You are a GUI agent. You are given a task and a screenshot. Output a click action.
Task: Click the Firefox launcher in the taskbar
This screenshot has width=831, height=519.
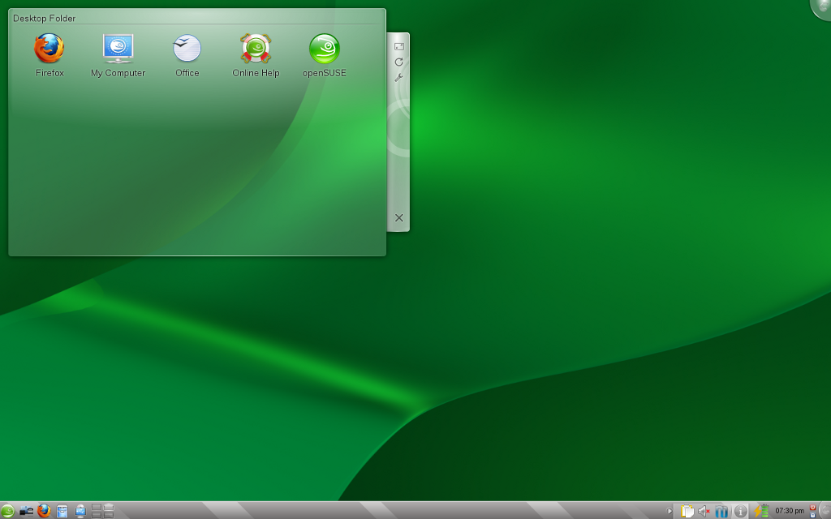click(44, 511)
